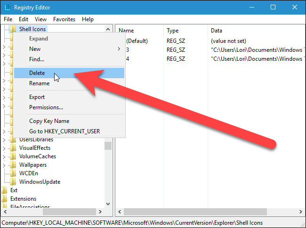Open the Favorites menu
Viewport: 306px width, 228px height.
point(64,19)
